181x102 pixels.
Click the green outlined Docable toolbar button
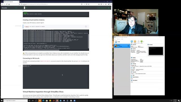(x=102, y=8)
